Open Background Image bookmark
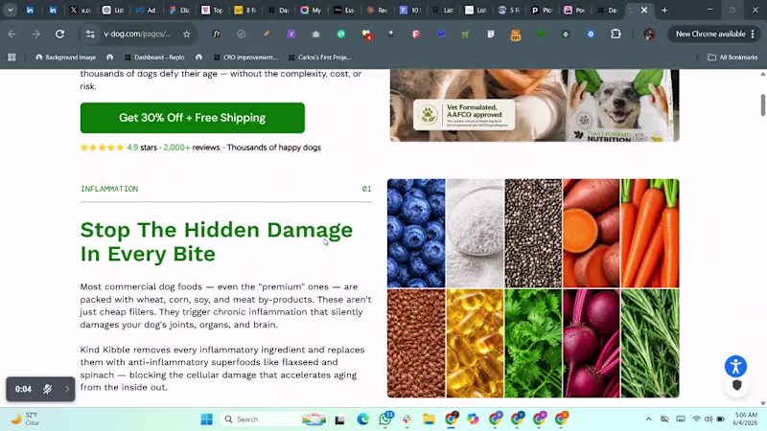 pos(65,57)
